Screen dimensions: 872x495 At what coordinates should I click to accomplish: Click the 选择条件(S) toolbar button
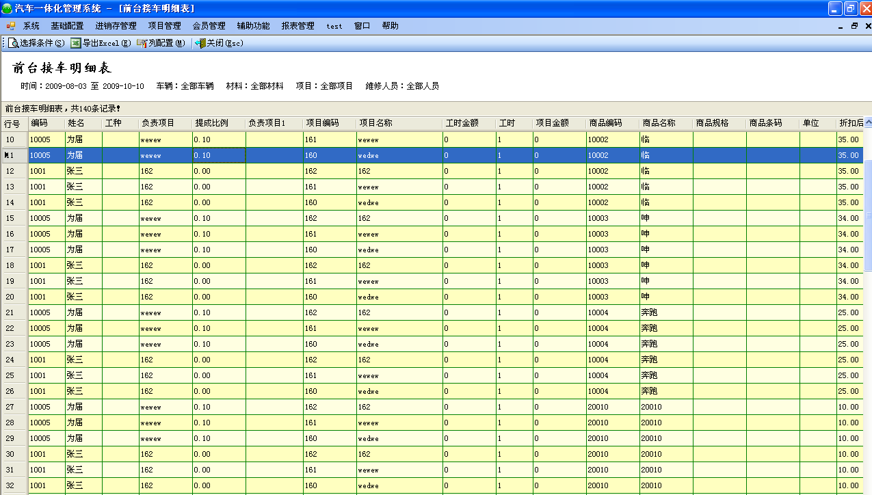(36, 43)
